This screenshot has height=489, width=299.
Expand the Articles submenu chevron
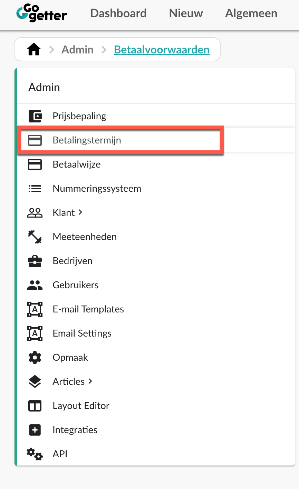[90, 381]
